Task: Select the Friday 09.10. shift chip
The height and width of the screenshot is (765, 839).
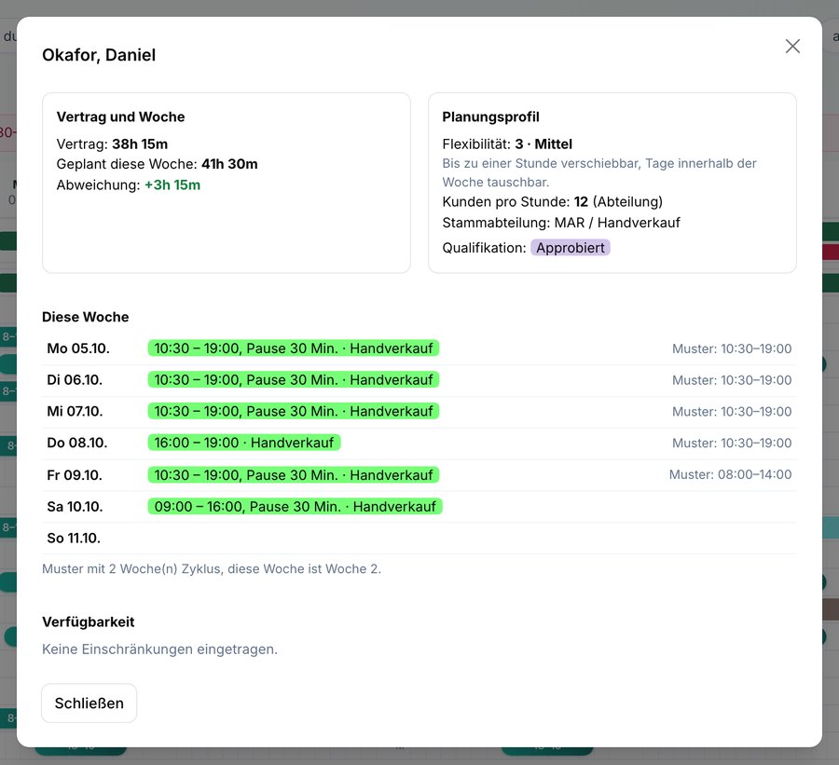Action: (x=294, y=475)
